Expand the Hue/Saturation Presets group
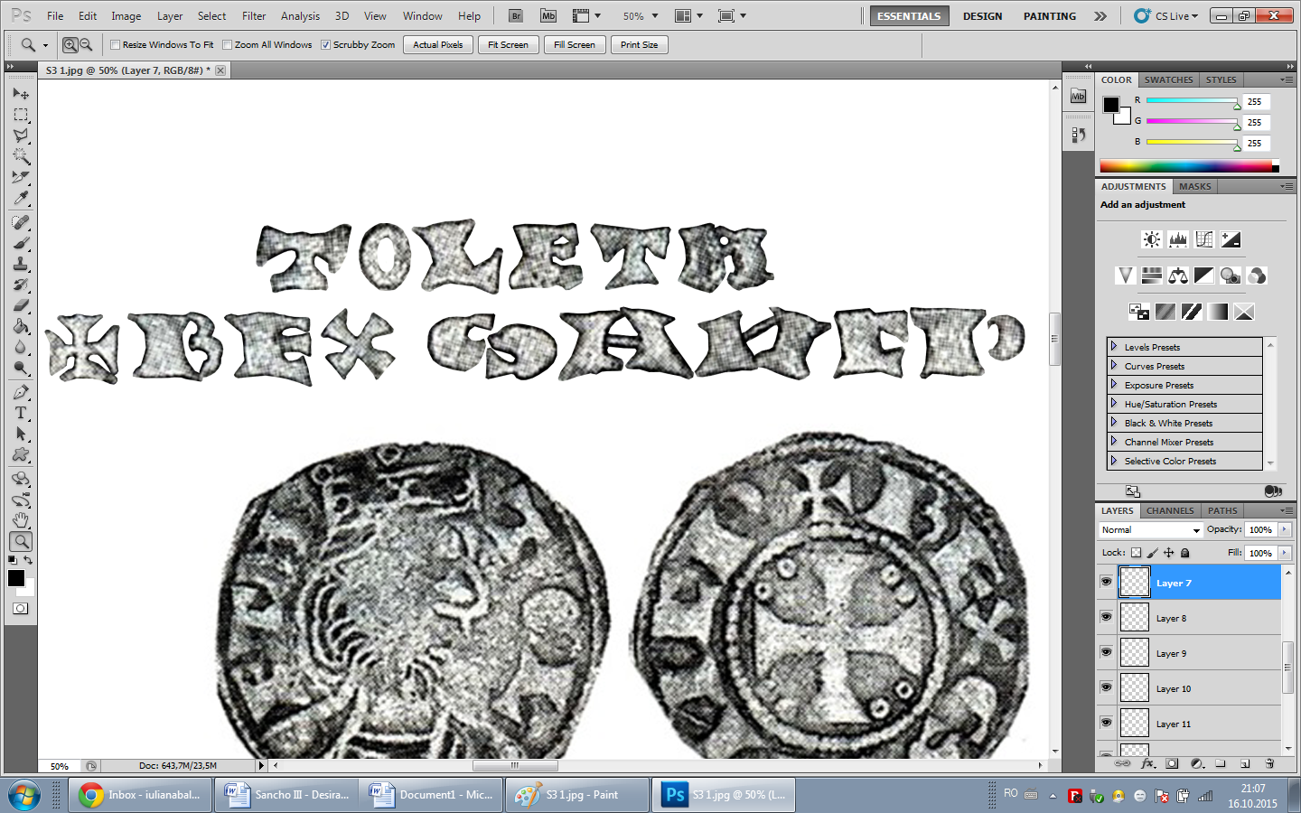The image size is (1301, 813). click(1114, 404)
